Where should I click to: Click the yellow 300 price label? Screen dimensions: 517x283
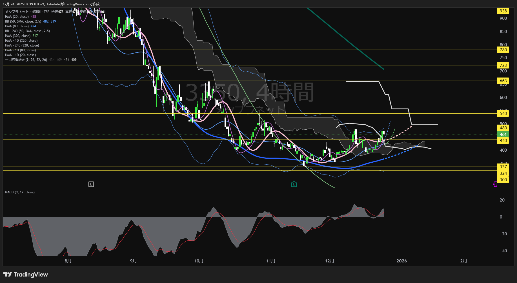[x=503, y=180]
